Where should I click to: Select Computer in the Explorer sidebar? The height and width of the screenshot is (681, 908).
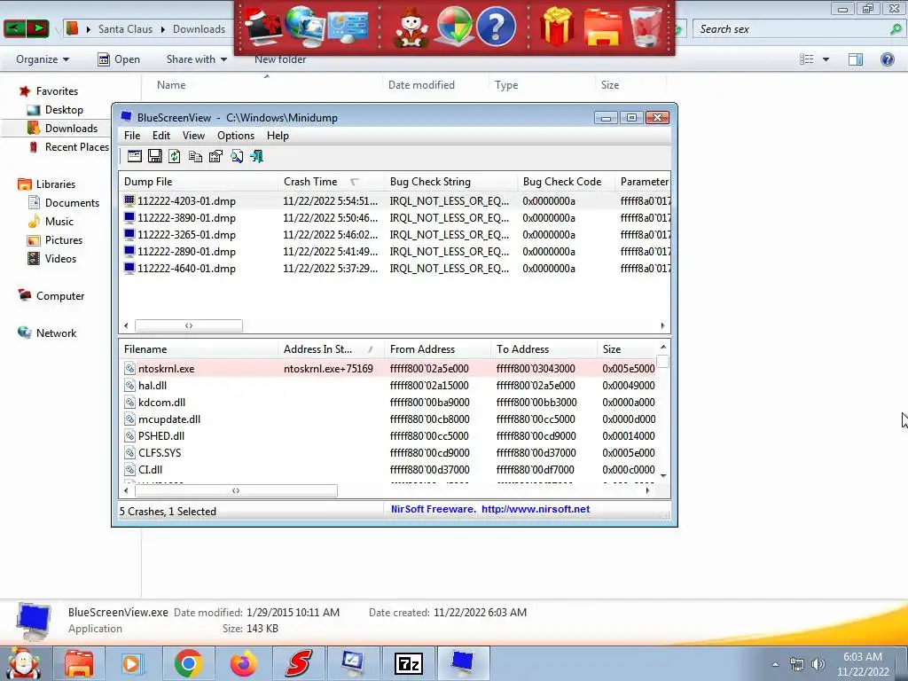coord(51,296)
